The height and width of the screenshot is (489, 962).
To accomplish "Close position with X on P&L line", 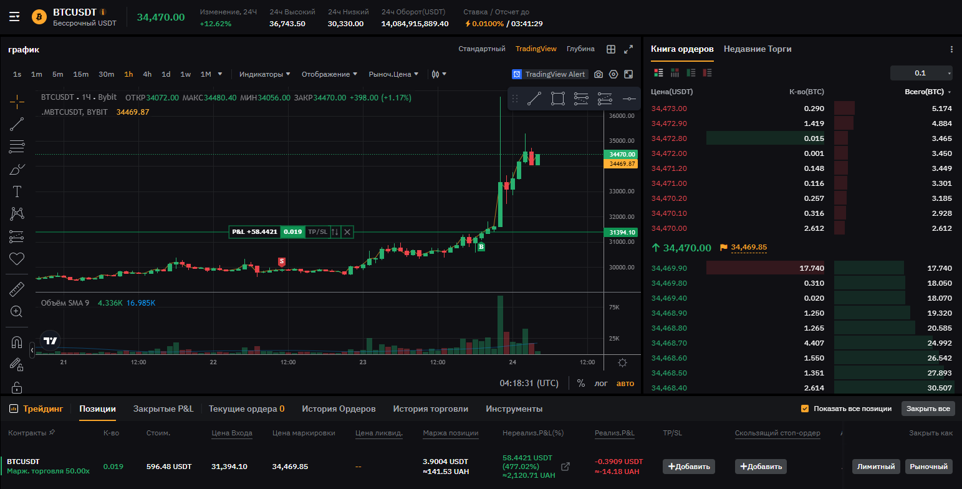I will [x=347, y=232].
